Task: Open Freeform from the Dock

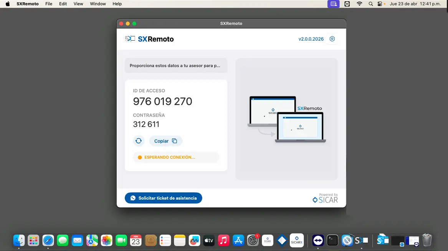Action: 194,240
